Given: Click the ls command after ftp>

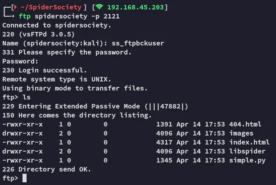Looking at the screenshot, I should (x=27, y=97).
